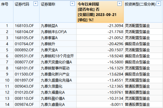The image size is (163, 108).
Task: Open filter dropdown for 证券代码 column
Action: tap(36, 4)
